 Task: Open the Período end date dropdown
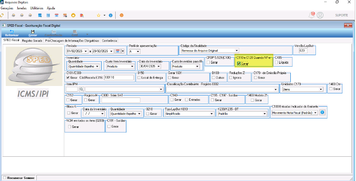click(112, 51)
